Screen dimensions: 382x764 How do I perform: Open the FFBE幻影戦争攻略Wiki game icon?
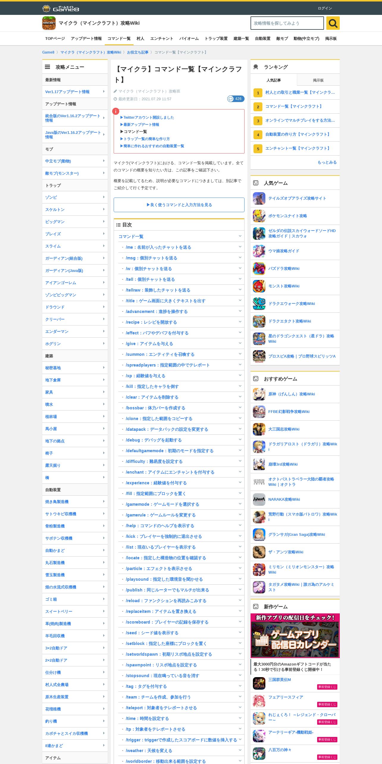click(x=259, y=412)
